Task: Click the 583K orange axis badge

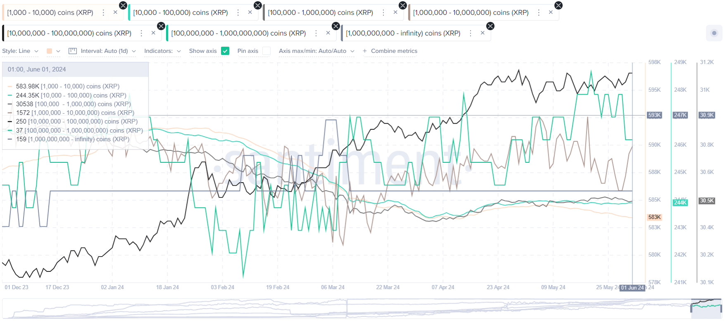Action: 654,217
